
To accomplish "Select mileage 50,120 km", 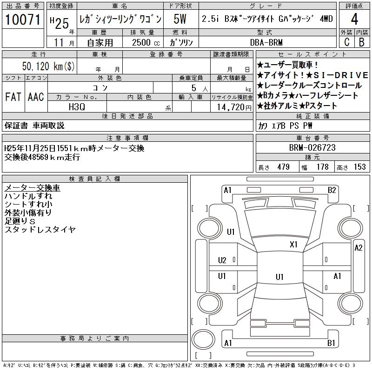I will 48,66.
